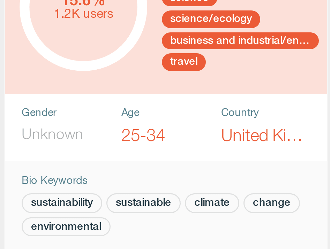The image size is (330, 249).
Task: Select the environmental bio keyword
Action: 66,227
